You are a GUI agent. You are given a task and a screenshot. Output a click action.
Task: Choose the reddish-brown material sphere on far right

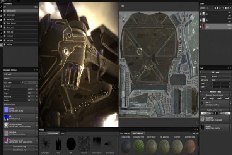(x=190, y=146)
